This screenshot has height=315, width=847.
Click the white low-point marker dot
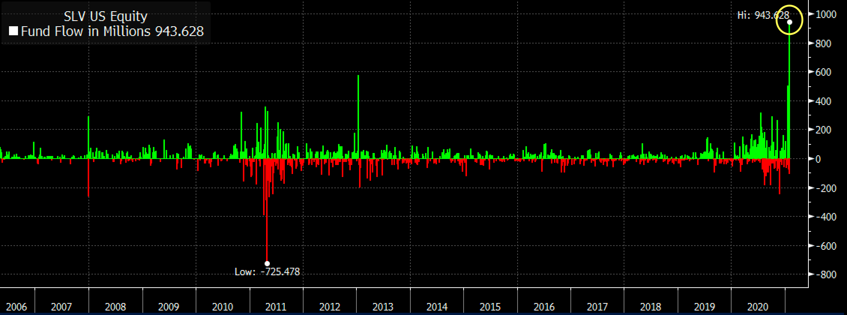pyautogui.click(x=267, y=264)
